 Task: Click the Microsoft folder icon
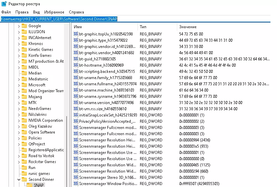point(24,85)
